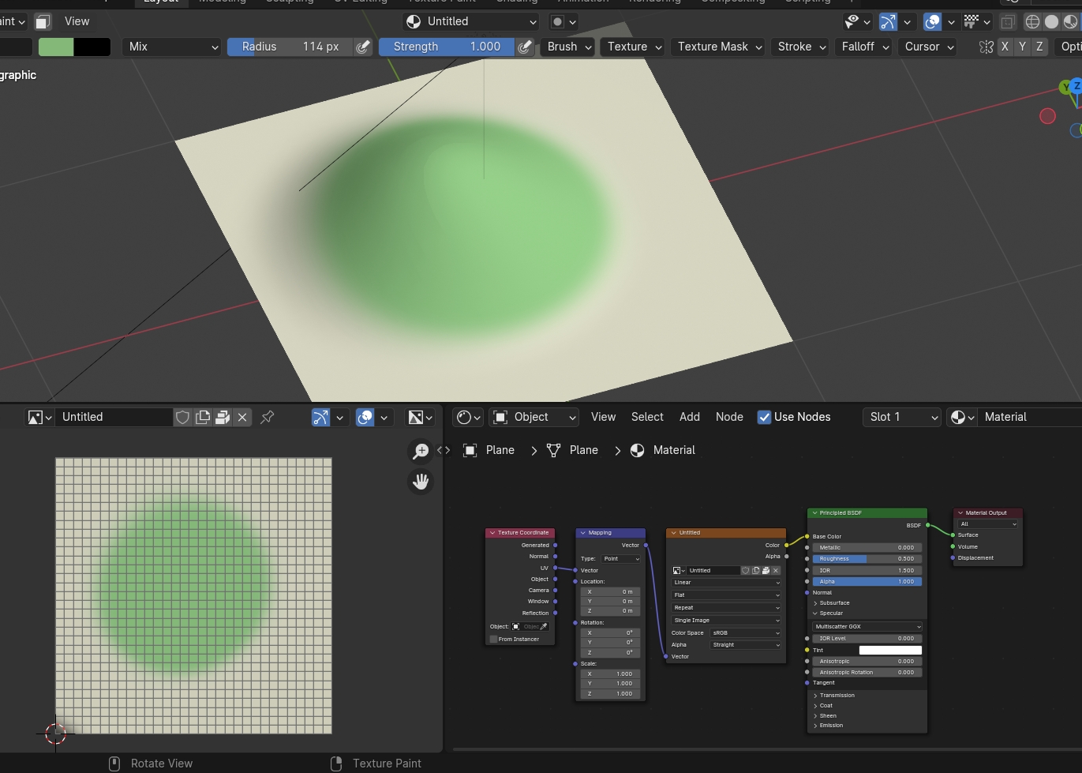Open the Cursor popover
This screenshot has width=1082, height=773.
coord(927,47)
